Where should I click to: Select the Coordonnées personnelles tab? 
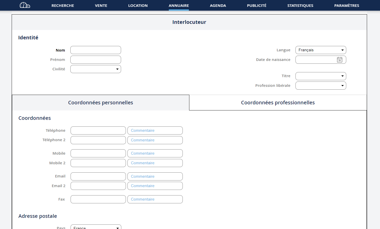[x=101, y=103]
